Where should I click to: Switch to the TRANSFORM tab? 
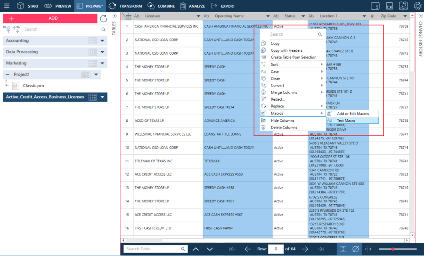(125, 6)
